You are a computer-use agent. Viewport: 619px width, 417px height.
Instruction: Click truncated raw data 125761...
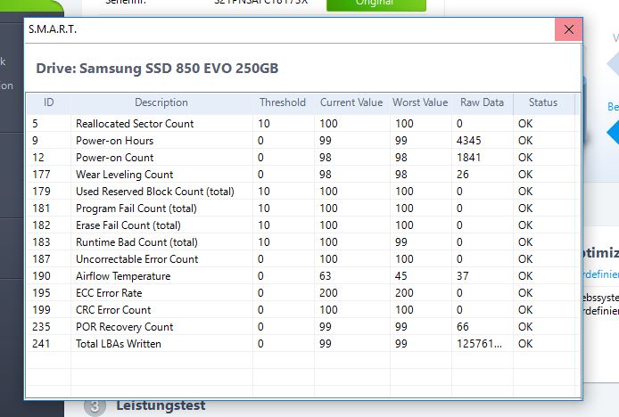coord(479,344)
